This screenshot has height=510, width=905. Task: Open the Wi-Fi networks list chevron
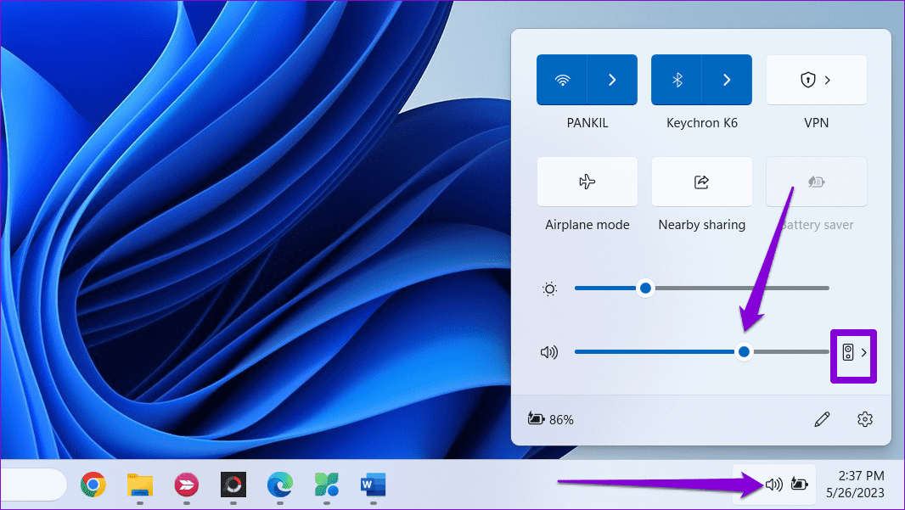click(x=612, y=80)
